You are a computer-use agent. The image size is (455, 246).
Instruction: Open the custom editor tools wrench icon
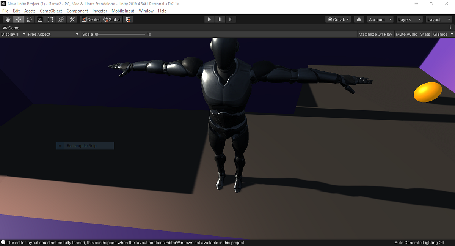tap(72, 19)
